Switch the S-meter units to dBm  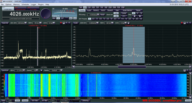coord(54,18)
